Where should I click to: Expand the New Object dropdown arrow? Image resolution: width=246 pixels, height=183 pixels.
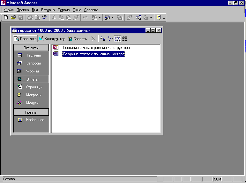click(151, 17)
